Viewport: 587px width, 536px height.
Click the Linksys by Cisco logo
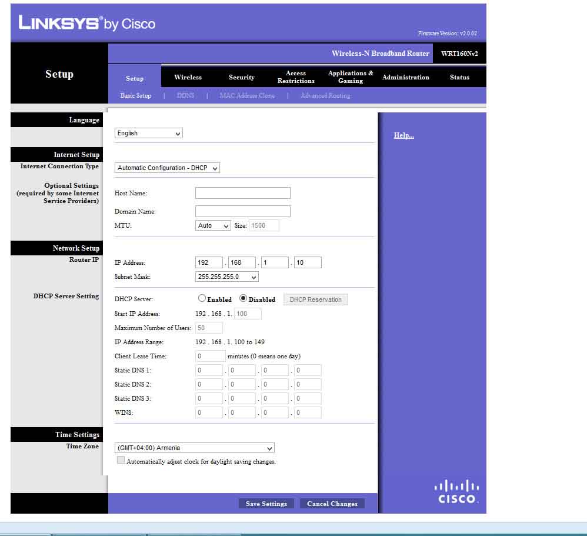coord(87,23)
